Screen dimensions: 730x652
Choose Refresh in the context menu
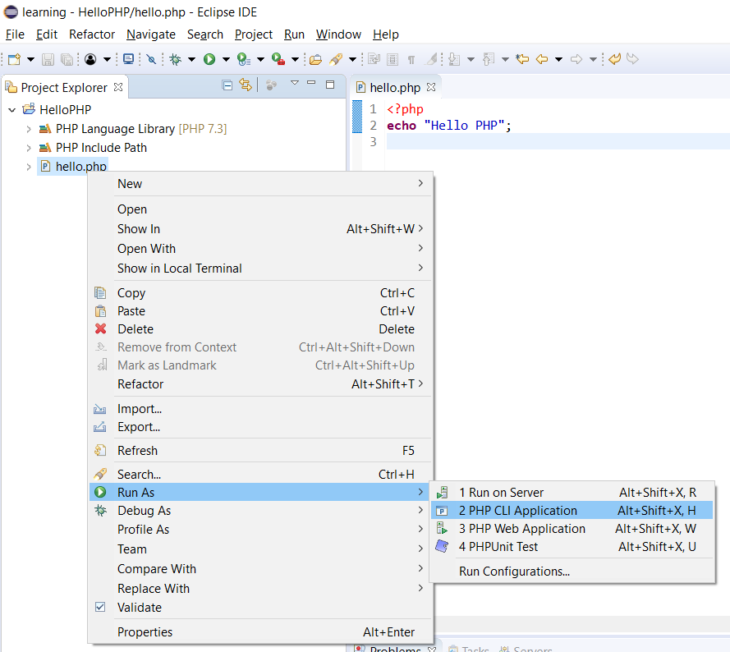(261, 451)
